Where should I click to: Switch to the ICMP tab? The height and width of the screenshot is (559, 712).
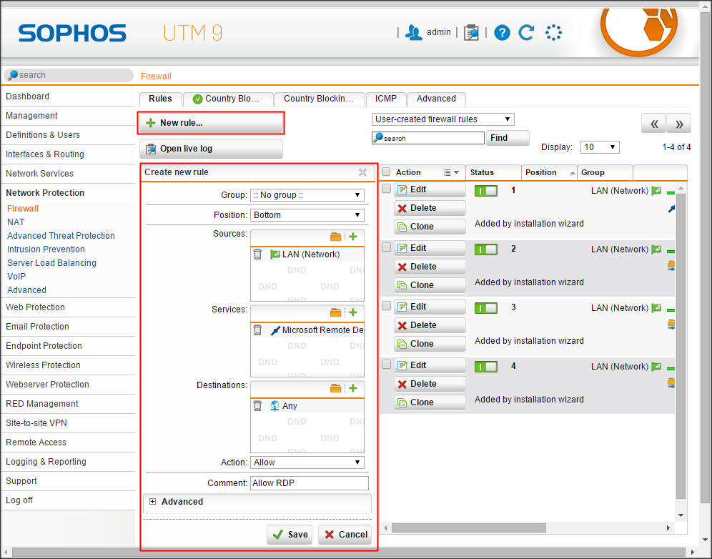386,99
